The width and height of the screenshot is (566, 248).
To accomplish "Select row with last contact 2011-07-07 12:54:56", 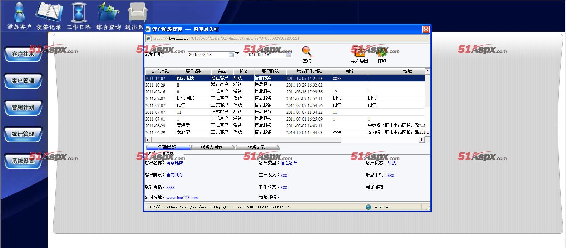I will (285, 105).
